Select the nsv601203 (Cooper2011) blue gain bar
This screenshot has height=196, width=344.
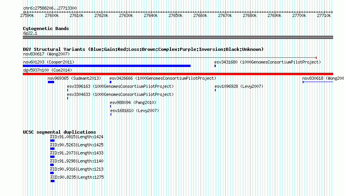(x=107, y=66)
